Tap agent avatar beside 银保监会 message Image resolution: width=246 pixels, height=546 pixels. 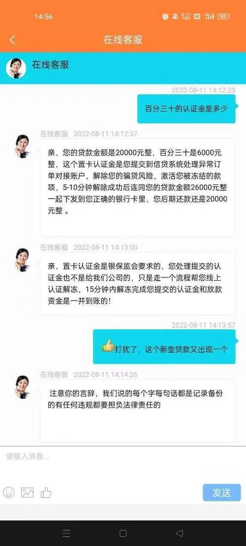click(x=22, y=260)
